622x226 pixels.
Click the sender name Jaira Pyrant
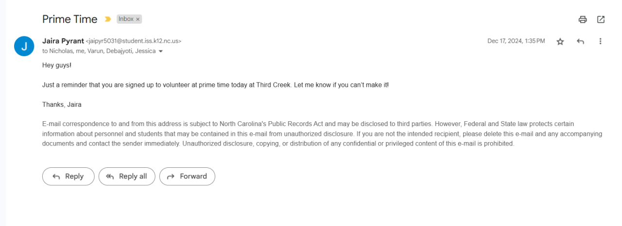[63, 41]
